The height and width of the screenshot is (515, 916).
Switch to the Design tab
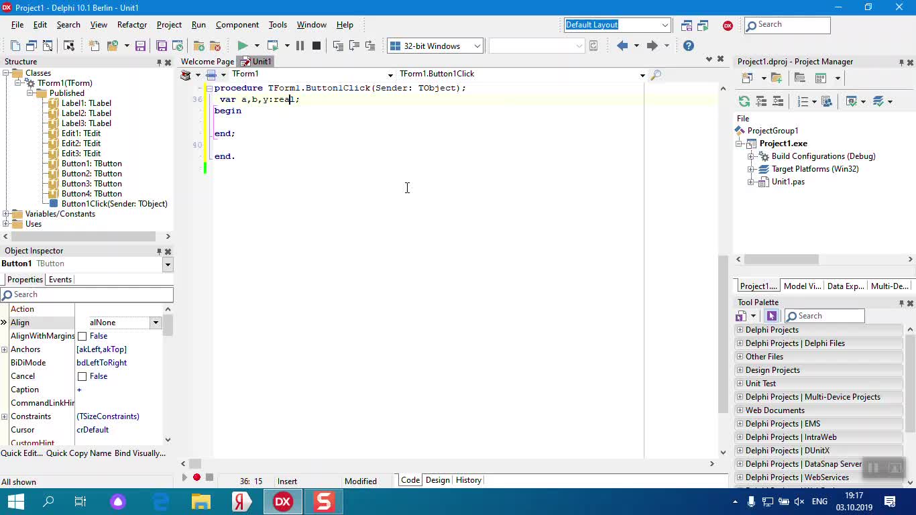[x=437, y=480]
